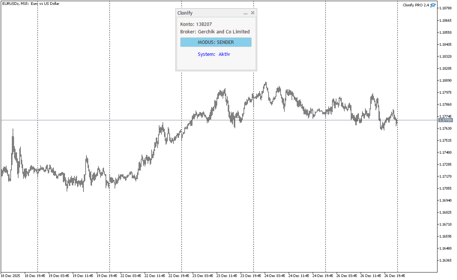Click the 1.17055 price scale label
Image resolution: width=457 pixels, height=280 pixels.
pyautogui.click(x=445, y=188)
